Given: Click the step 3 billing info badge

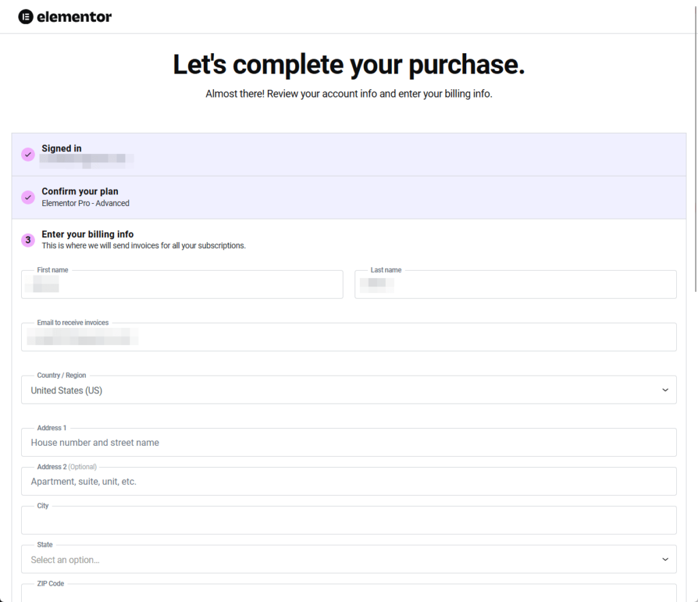Looking at the screenshot, I should click(28, 240).
